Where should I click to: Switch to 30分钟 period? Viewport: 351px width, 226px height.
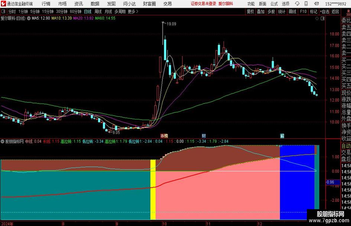(x=62, y=12)
